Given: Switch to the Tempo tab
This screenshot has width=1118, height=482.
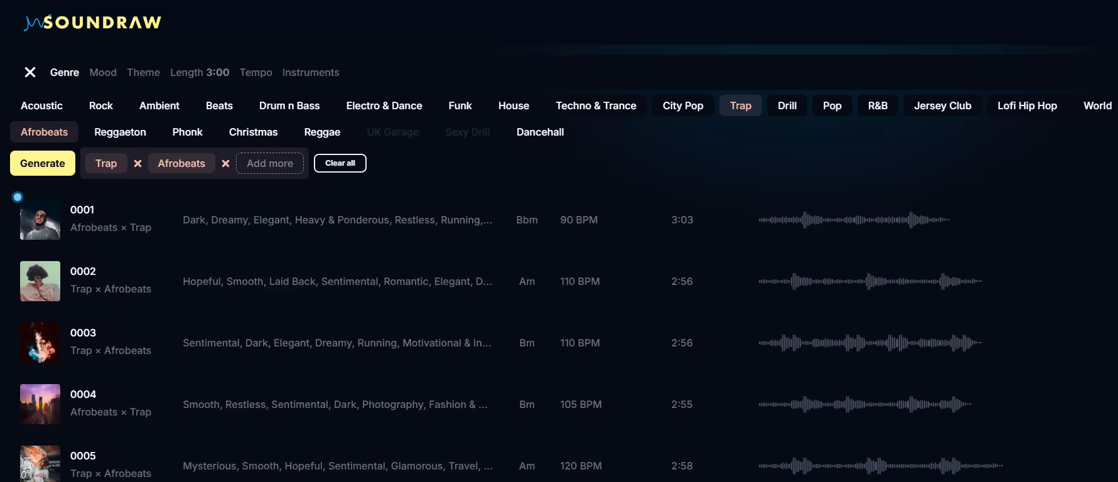Looking at the screenshot, I should point(256,72).
